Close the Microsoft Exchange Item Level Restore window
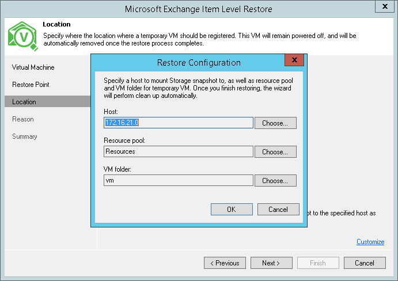The height and width of the screenshot is (281, 398). pos(385,6)
